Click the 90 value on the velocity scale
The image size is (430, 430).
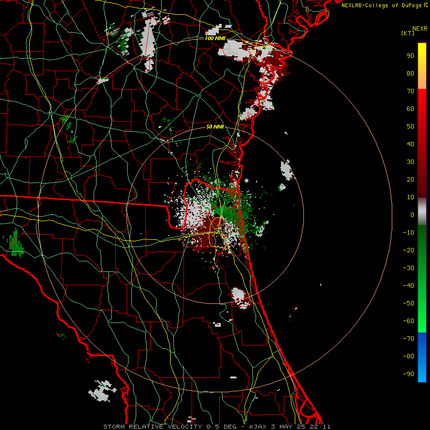coord(410,56)
